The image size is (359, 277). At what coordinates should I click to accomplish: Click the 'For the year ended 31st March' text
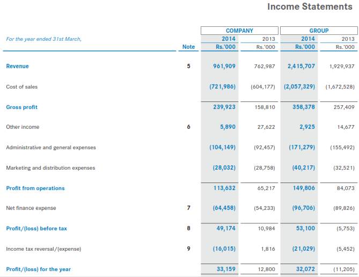[43, 39]
